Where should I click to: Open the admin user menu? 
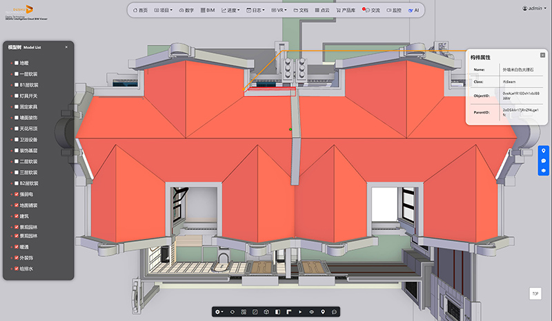pyautogui.click(x=534, y=8)
